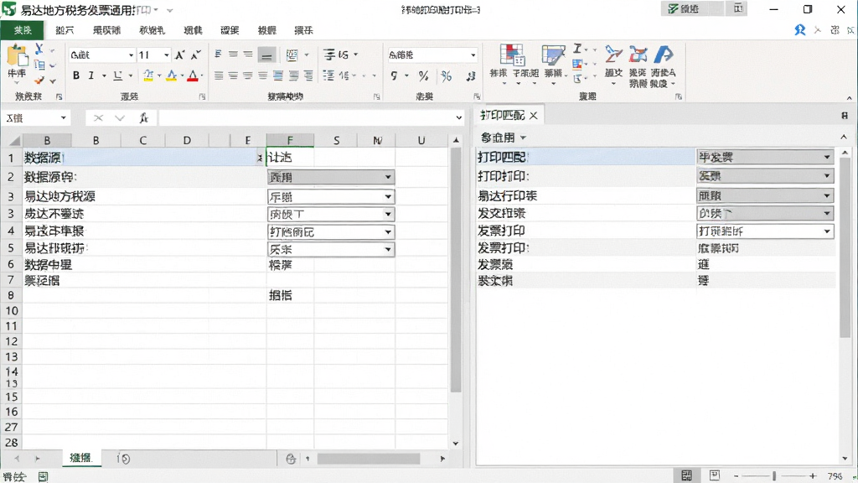Pick the yellow fill color button
The image size is (858, 483).
click(x=148, y=75)
